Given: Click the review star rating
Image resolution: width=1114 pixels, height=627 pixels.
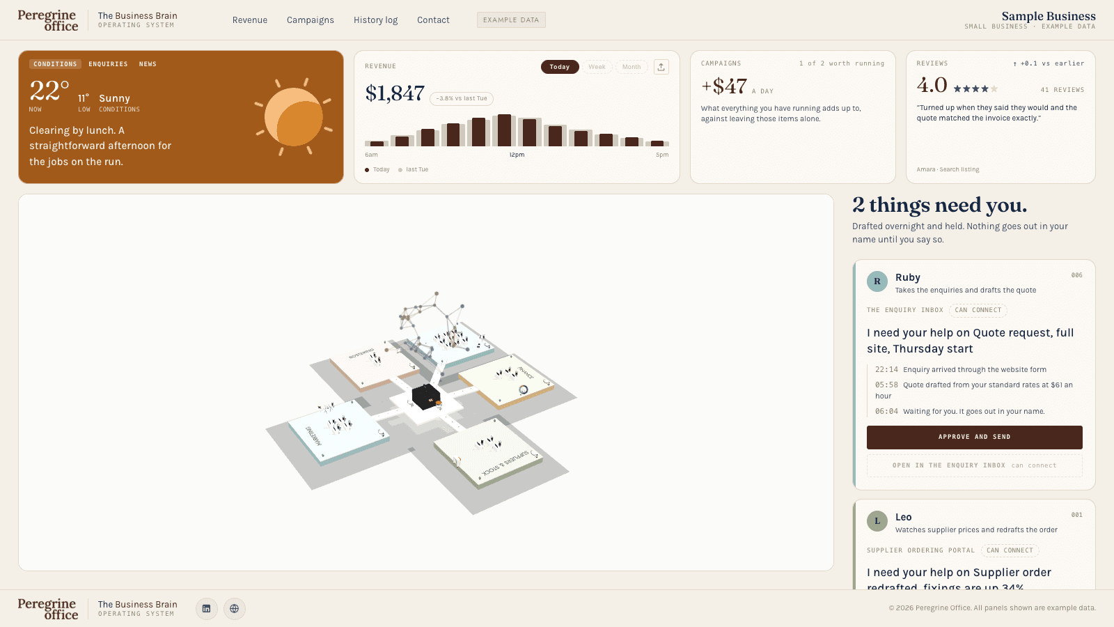Looking at the screenshot, I should [975, 88].
